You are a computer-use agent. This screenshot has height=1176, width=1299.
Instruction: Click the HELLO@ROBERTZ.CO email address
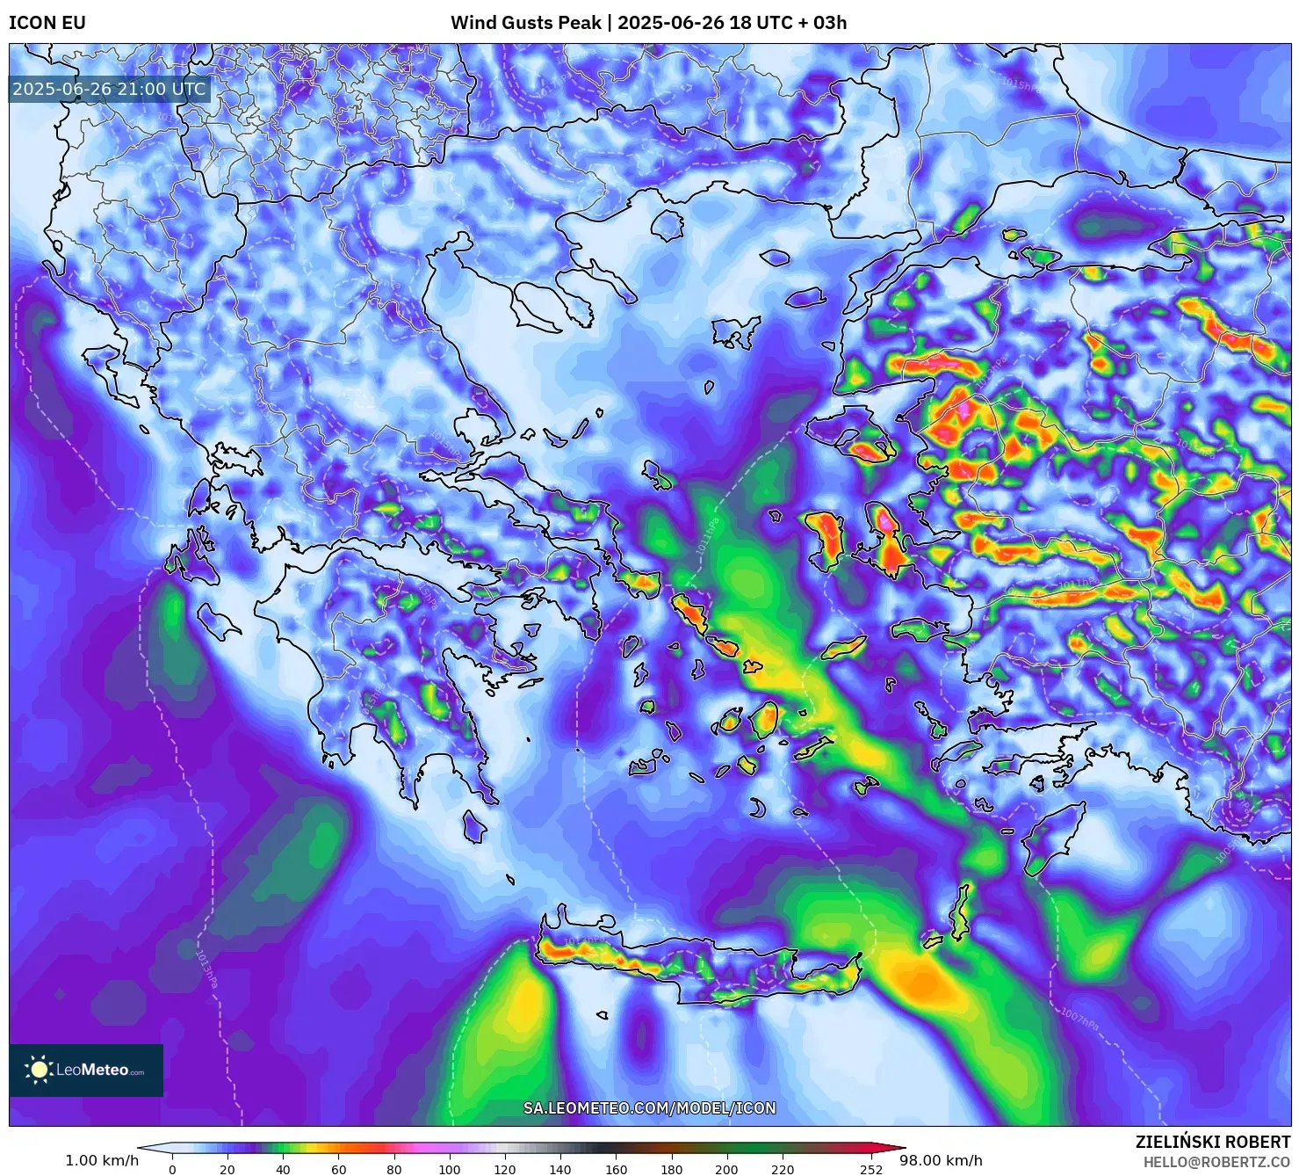point(1216,1162)
